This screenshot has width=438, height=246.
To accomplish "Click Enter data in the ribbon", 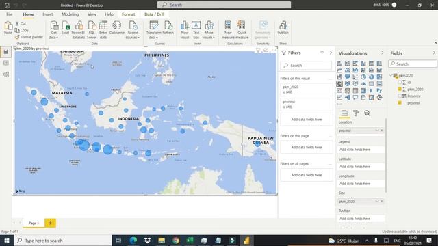I will tap(103, 29).
